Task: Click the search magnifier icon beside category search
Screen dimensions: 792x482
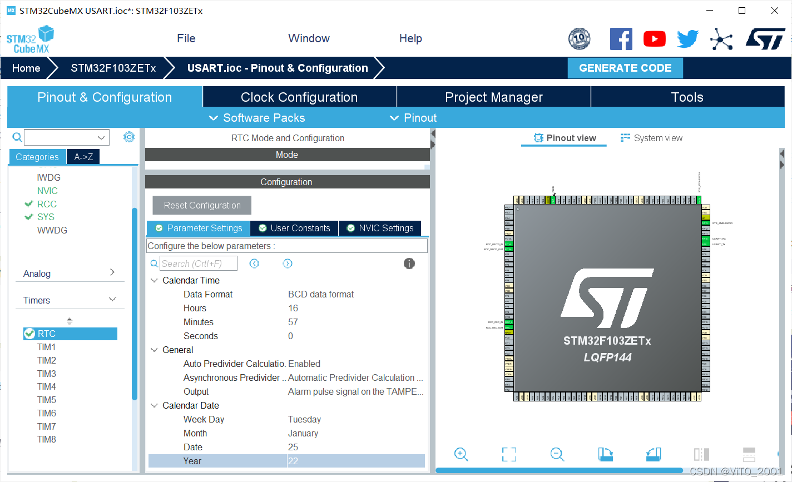Action: click(17, 137)
